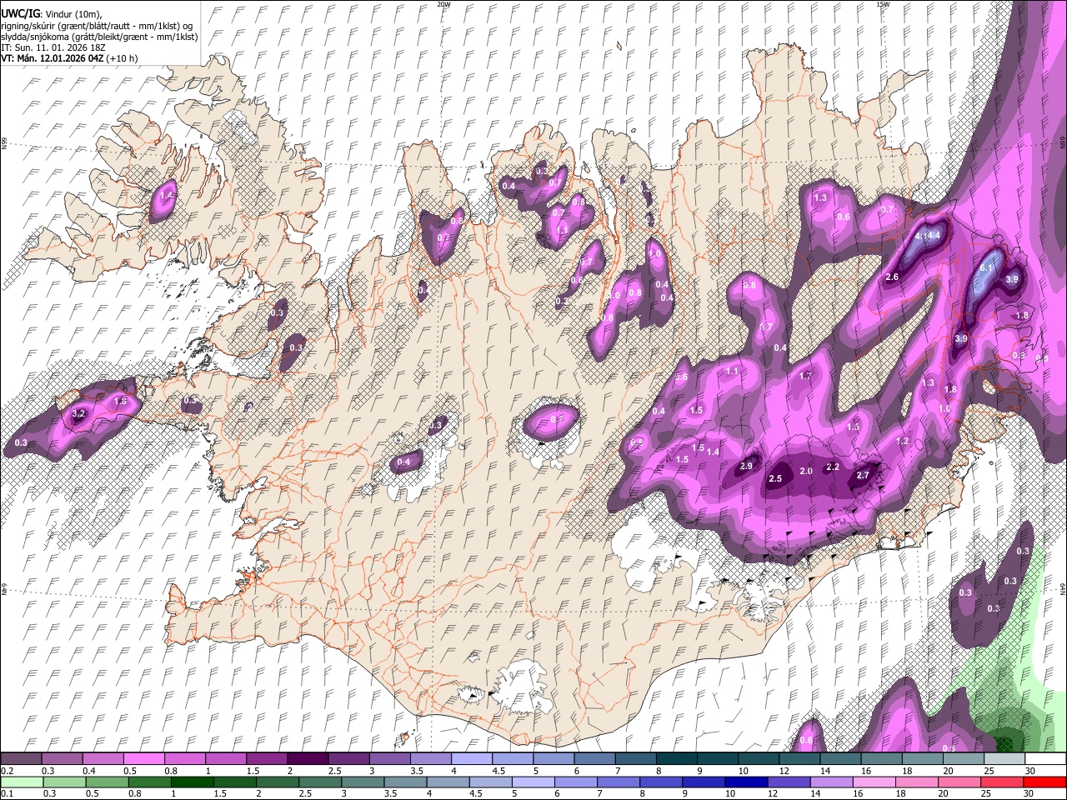Click the dark purple top-scale swatch between 2 and 2.5
The image size is (1067, 800).
308,758
